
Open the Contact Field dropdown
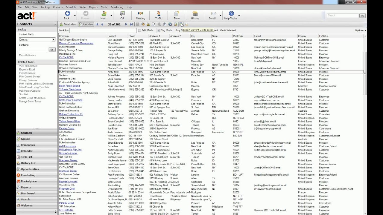[54, 39]
